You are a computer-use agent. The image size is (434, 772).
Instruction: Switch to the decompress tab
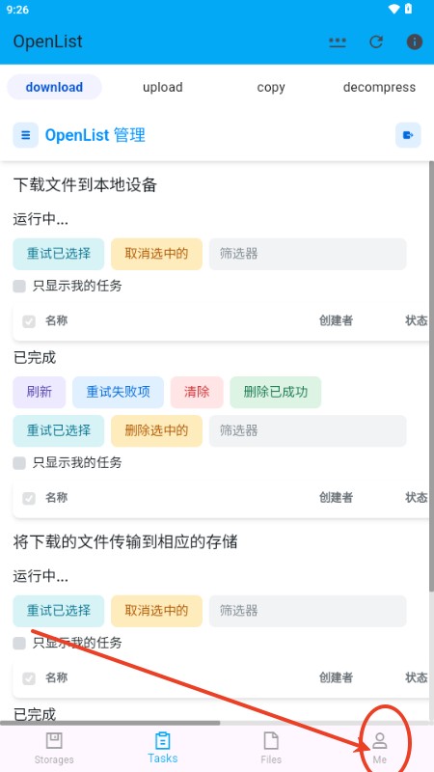pos(379,87)
